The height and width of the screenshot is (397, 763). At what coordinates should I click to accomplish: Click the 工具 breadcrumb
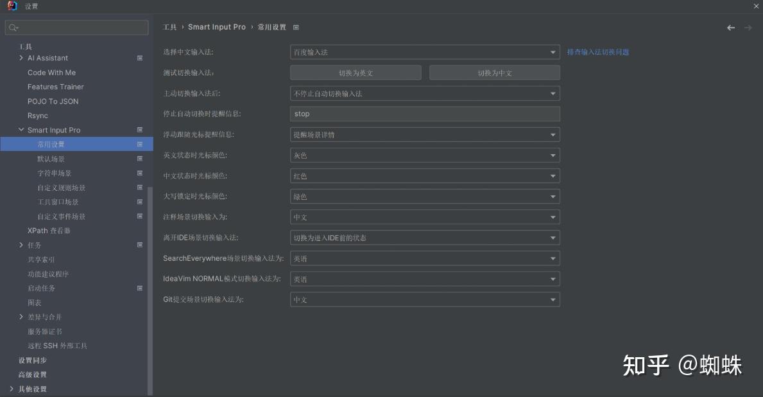point(170,27)
